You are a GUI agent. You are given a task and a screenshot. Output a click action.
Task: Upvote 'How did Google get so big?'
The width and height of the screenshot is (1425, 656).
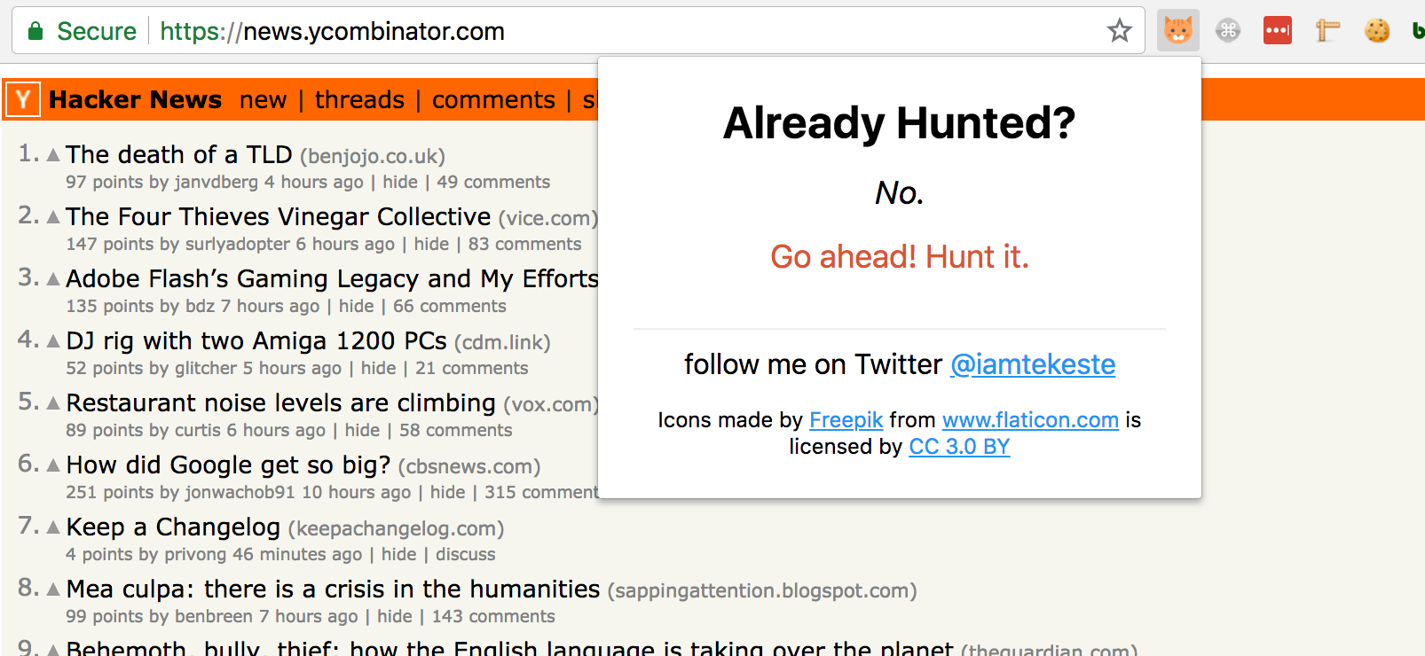[53, 465]
